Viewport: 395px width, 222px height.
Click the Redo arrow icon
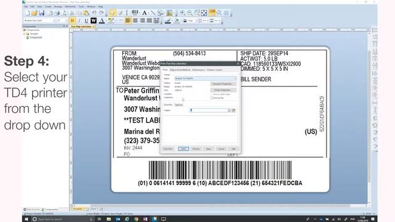click(x=101, y=13)
